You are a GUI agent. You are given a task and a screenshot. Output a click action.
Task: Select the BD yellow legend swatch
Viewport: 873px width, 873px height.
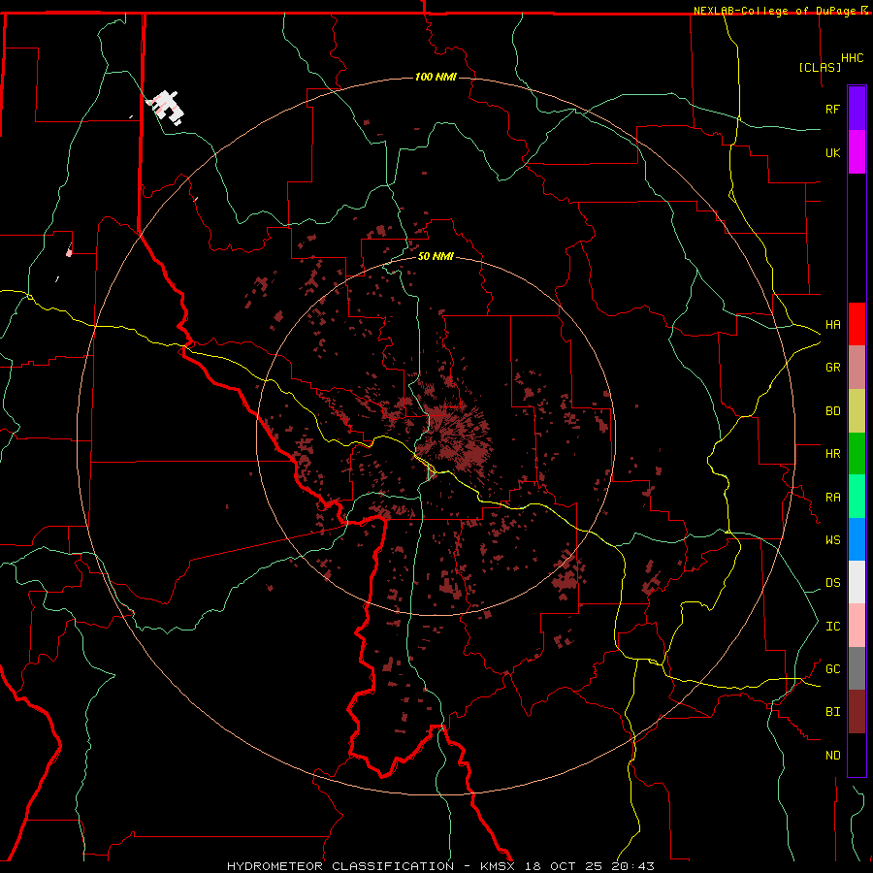pos(857,411)
